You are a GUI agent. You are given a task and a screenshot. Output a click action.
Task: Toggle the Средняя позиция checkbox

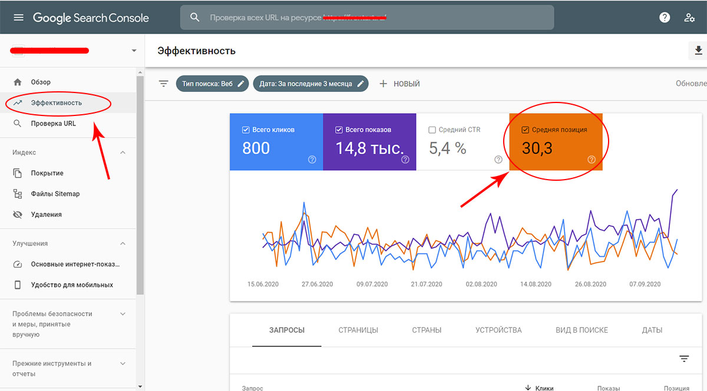[526, 130]
